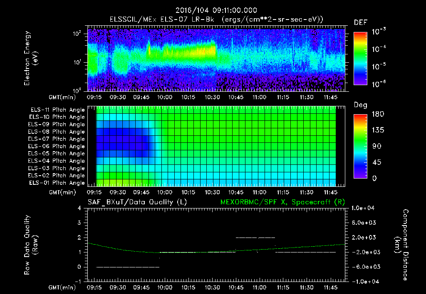Select the ELS-09 Pitch Angle row label
Viewport: 426px width, 294px height.
[x=57, y=125]
